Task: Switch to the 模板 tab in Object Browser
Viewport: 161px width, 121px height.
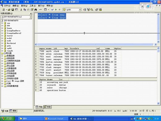Action: point(13,111)
